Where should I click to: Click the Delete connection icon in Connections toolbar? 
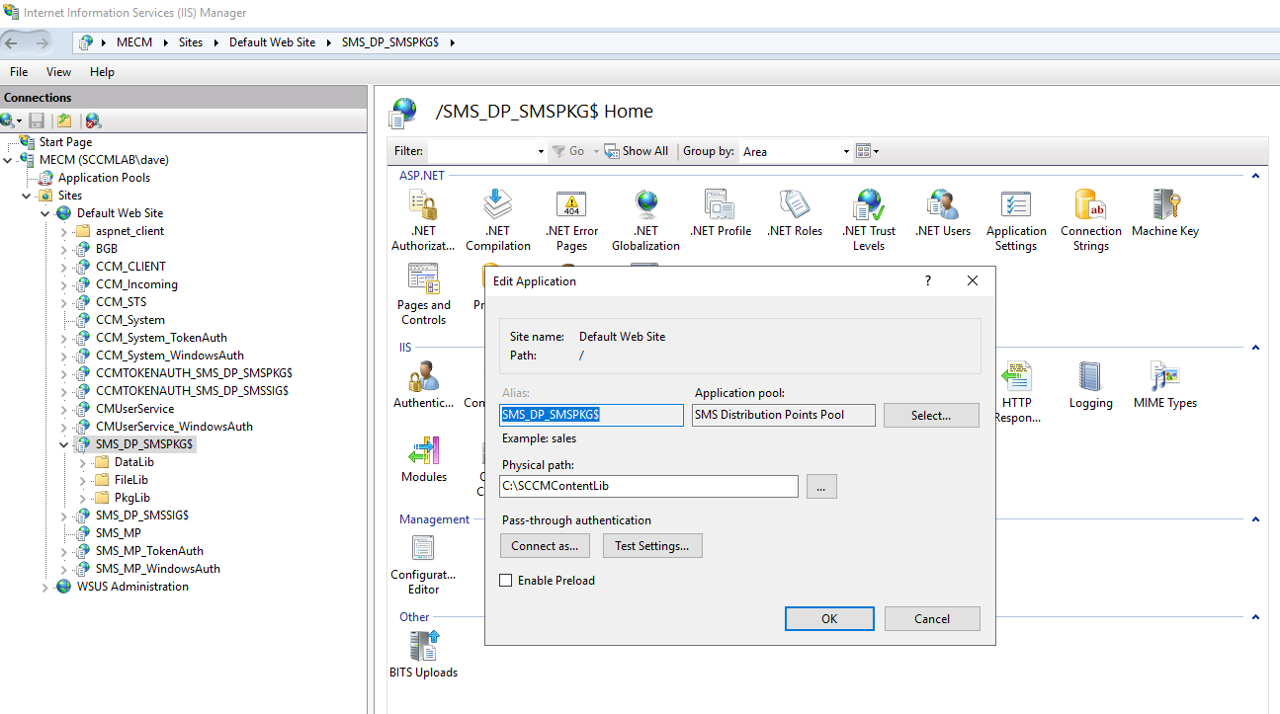coord(93,120)
